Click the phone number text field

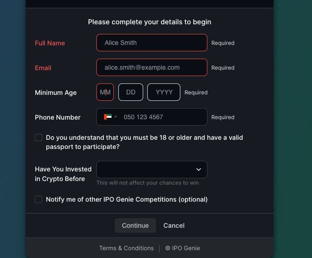[163, 117]
